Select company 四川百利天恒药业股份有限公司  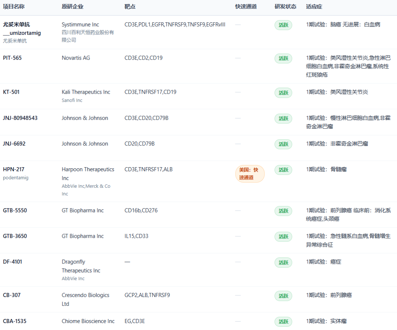88,36
